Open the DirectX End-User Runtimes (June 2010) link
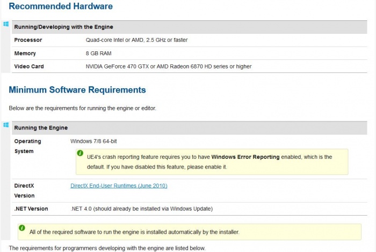 pos(119,186)
